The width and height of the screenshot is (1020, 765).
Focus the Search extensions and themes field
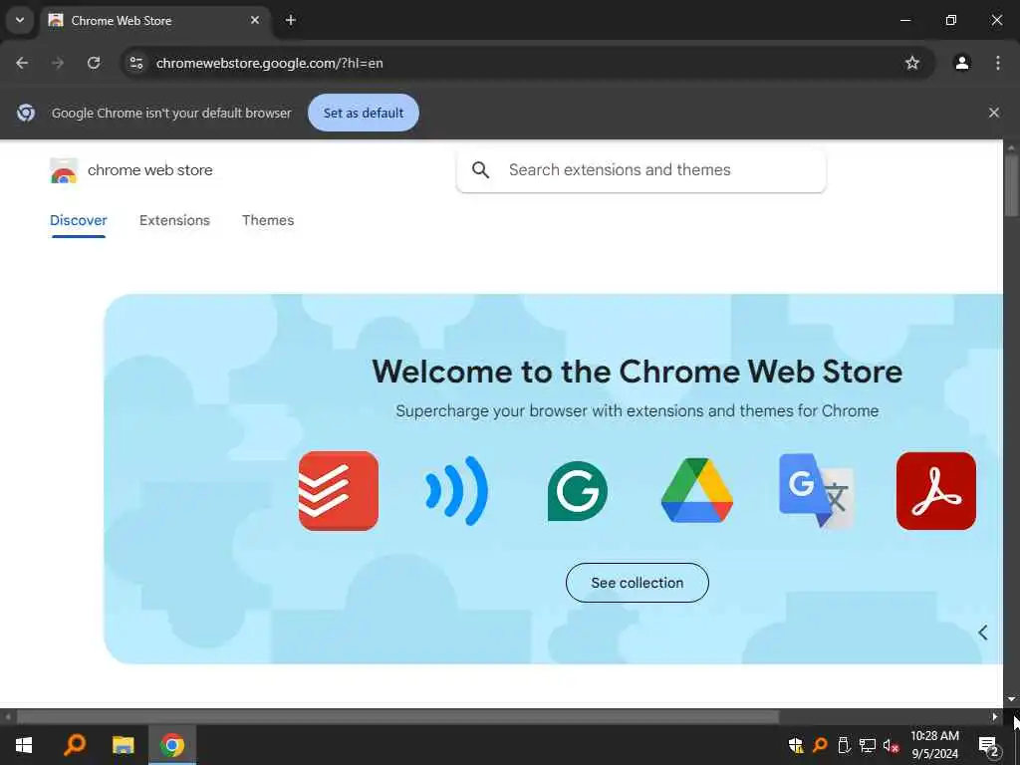click(640, 169)
